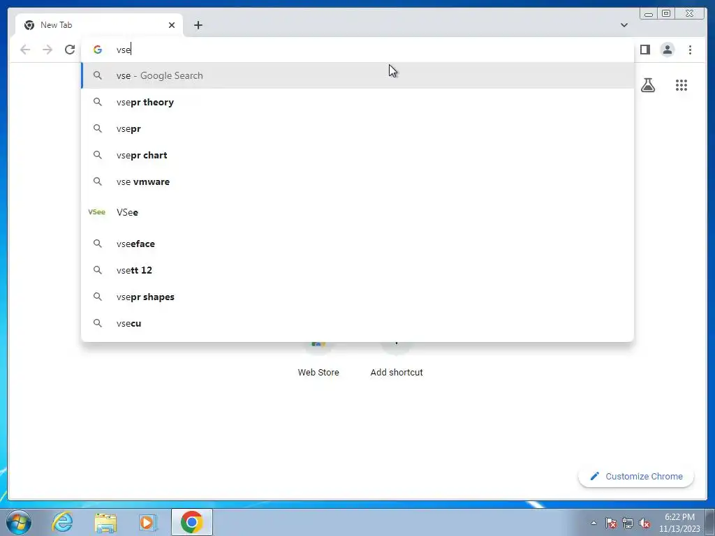This screenshot has height=536, width=715.
Task: Pick the 'vseeface' suggestion
Action: (x=357, y=244)
